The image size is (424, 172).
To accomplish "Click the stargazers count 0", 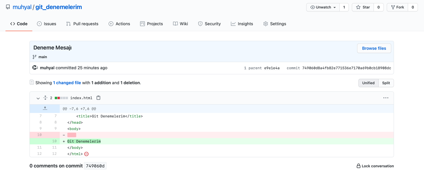I will [378, 7].
